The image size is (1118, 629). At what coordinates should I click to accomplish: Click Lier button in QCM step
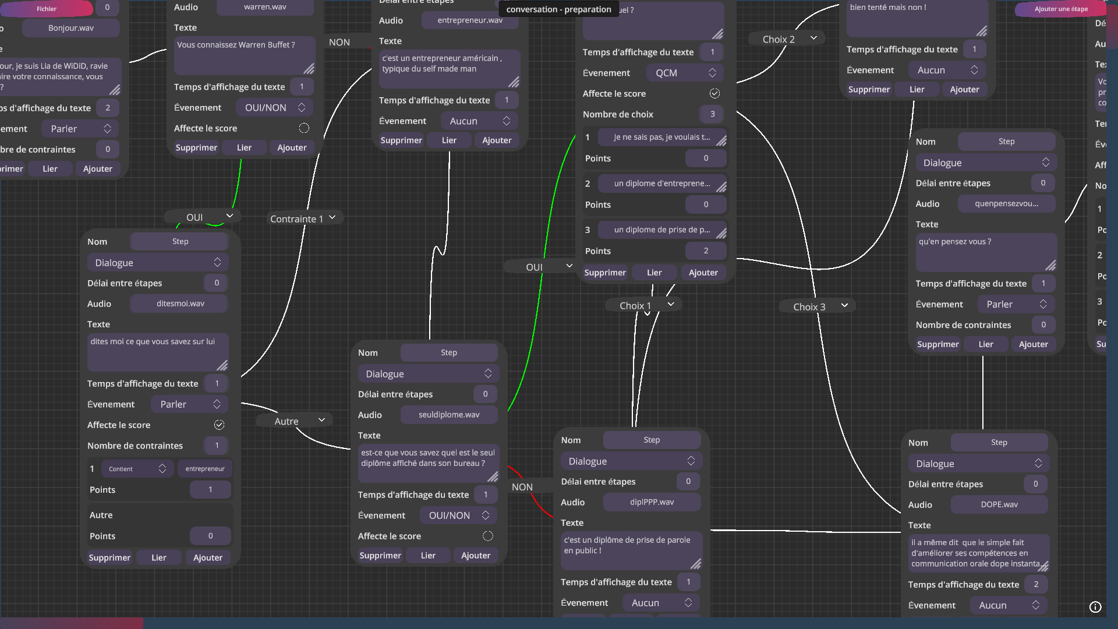654,273
